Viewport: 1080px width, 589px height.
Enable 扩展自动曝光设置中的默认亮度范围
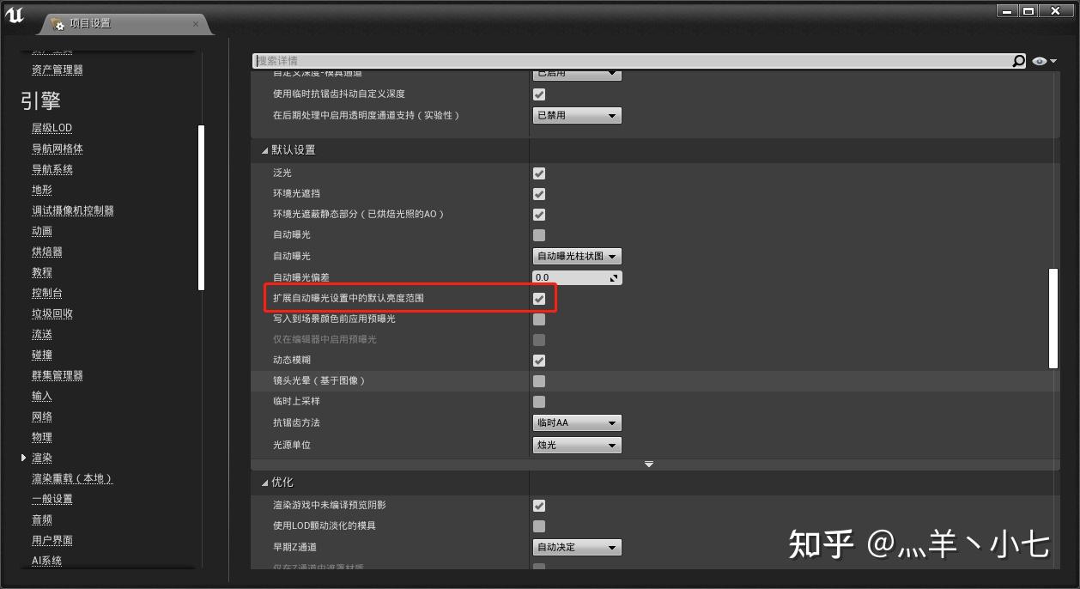pos(538,298)
